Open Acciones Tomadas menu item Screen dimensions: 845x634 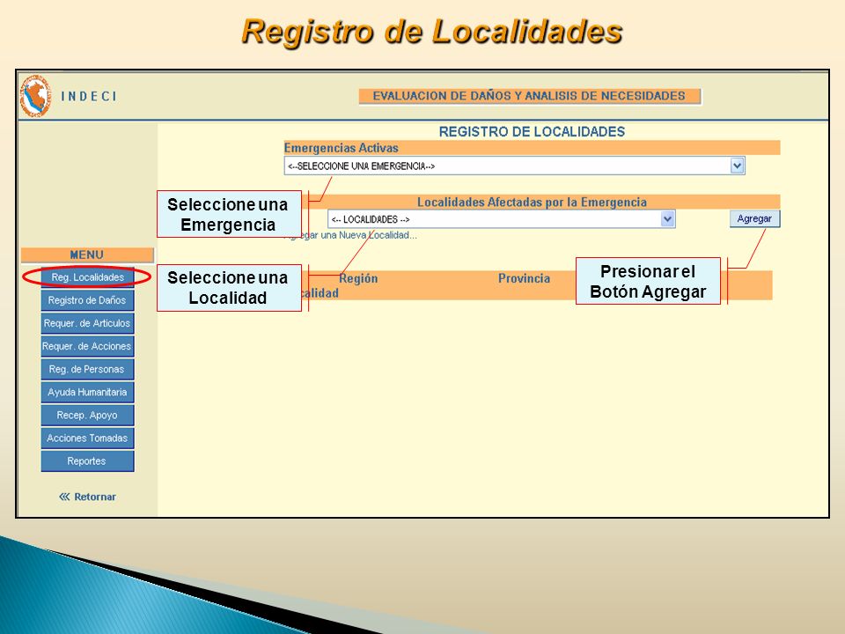(x=87, y=439)
